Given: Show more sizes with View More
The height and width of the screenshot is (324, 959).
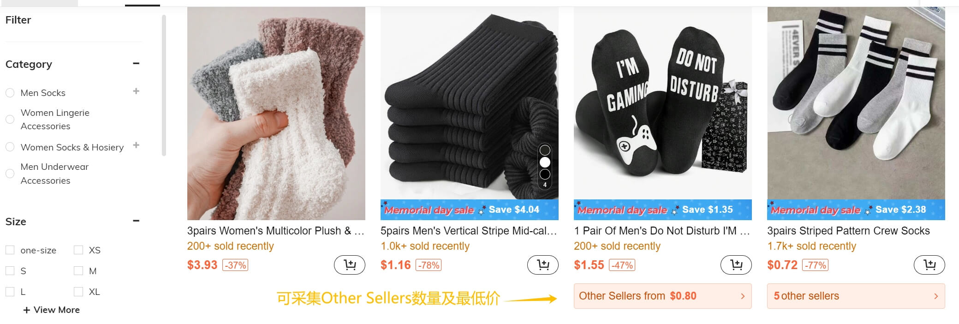Looking at the screenshot, I should click(51, 310).
